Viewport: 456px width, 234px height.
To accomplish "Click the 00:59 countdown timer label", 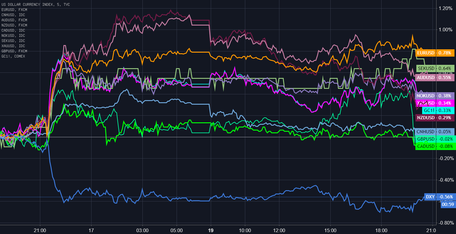I will coord(447,204).
